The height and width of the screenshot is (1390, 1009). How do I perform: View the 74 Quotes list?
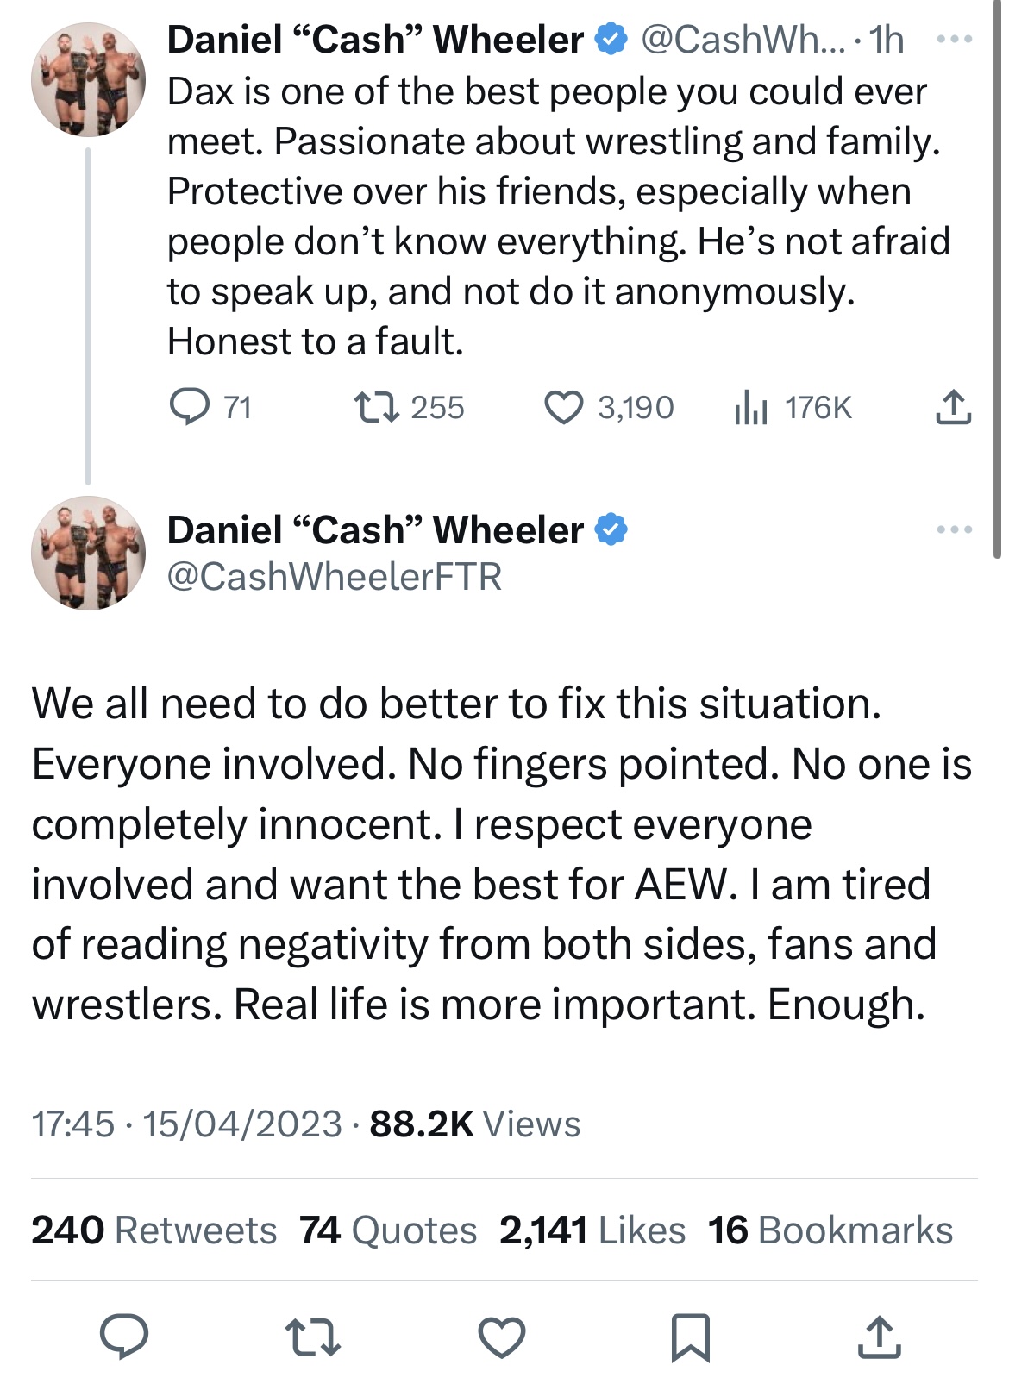(388, 1230)
